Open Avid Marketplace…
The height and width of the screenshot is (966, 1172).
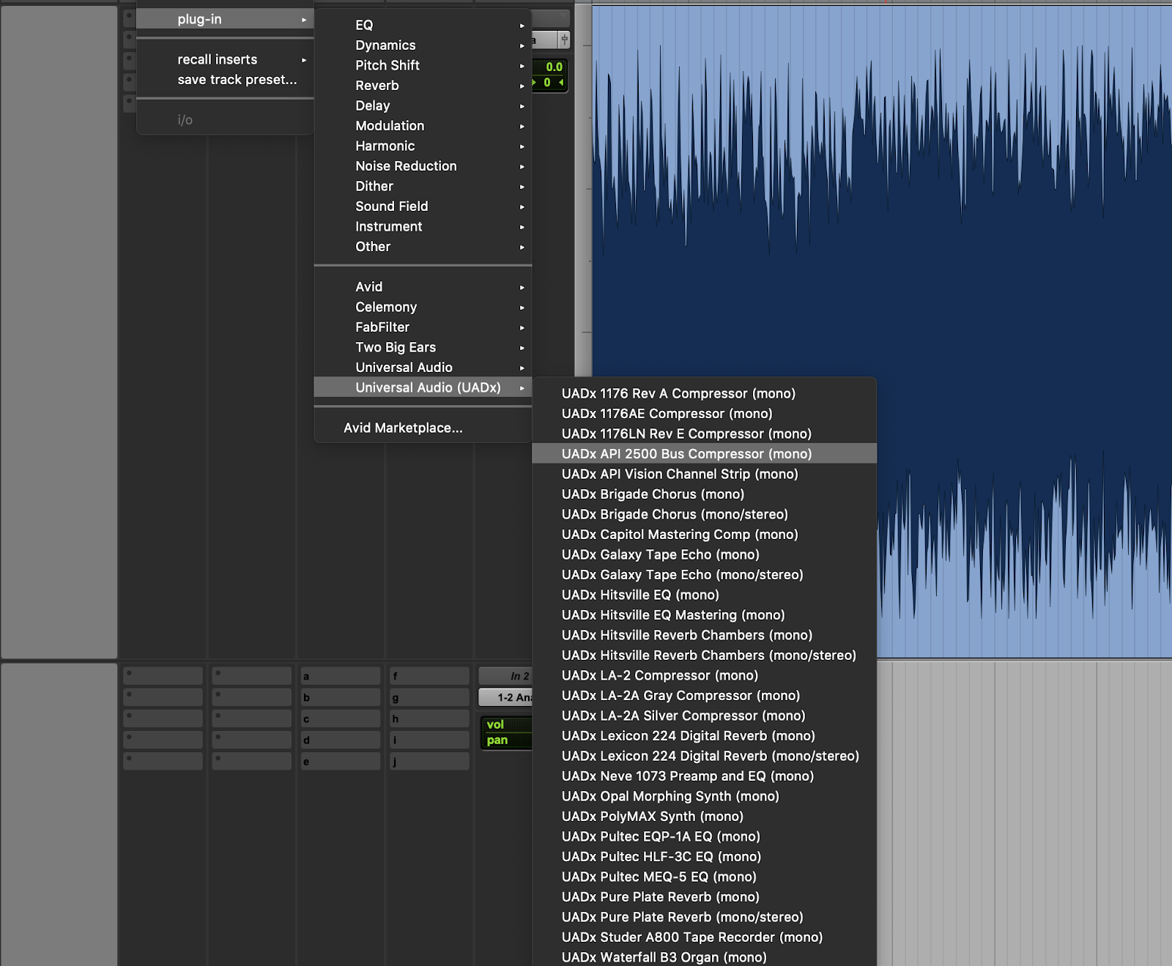(x=423, y=428)
